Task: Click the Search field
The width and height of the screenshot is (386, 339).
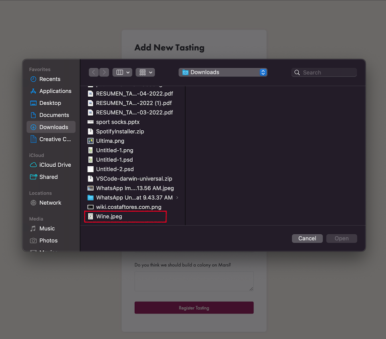Action: pos(324,72)
